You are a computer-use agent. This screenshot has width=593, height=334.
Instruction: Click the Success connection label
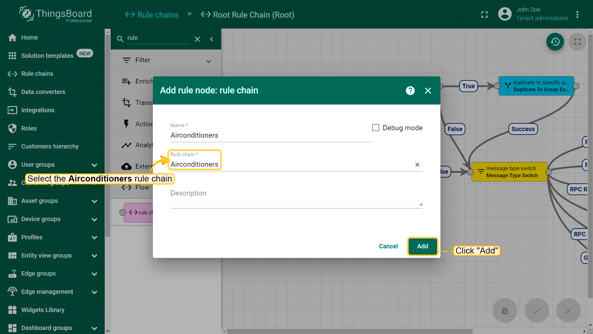coord(523,129)
